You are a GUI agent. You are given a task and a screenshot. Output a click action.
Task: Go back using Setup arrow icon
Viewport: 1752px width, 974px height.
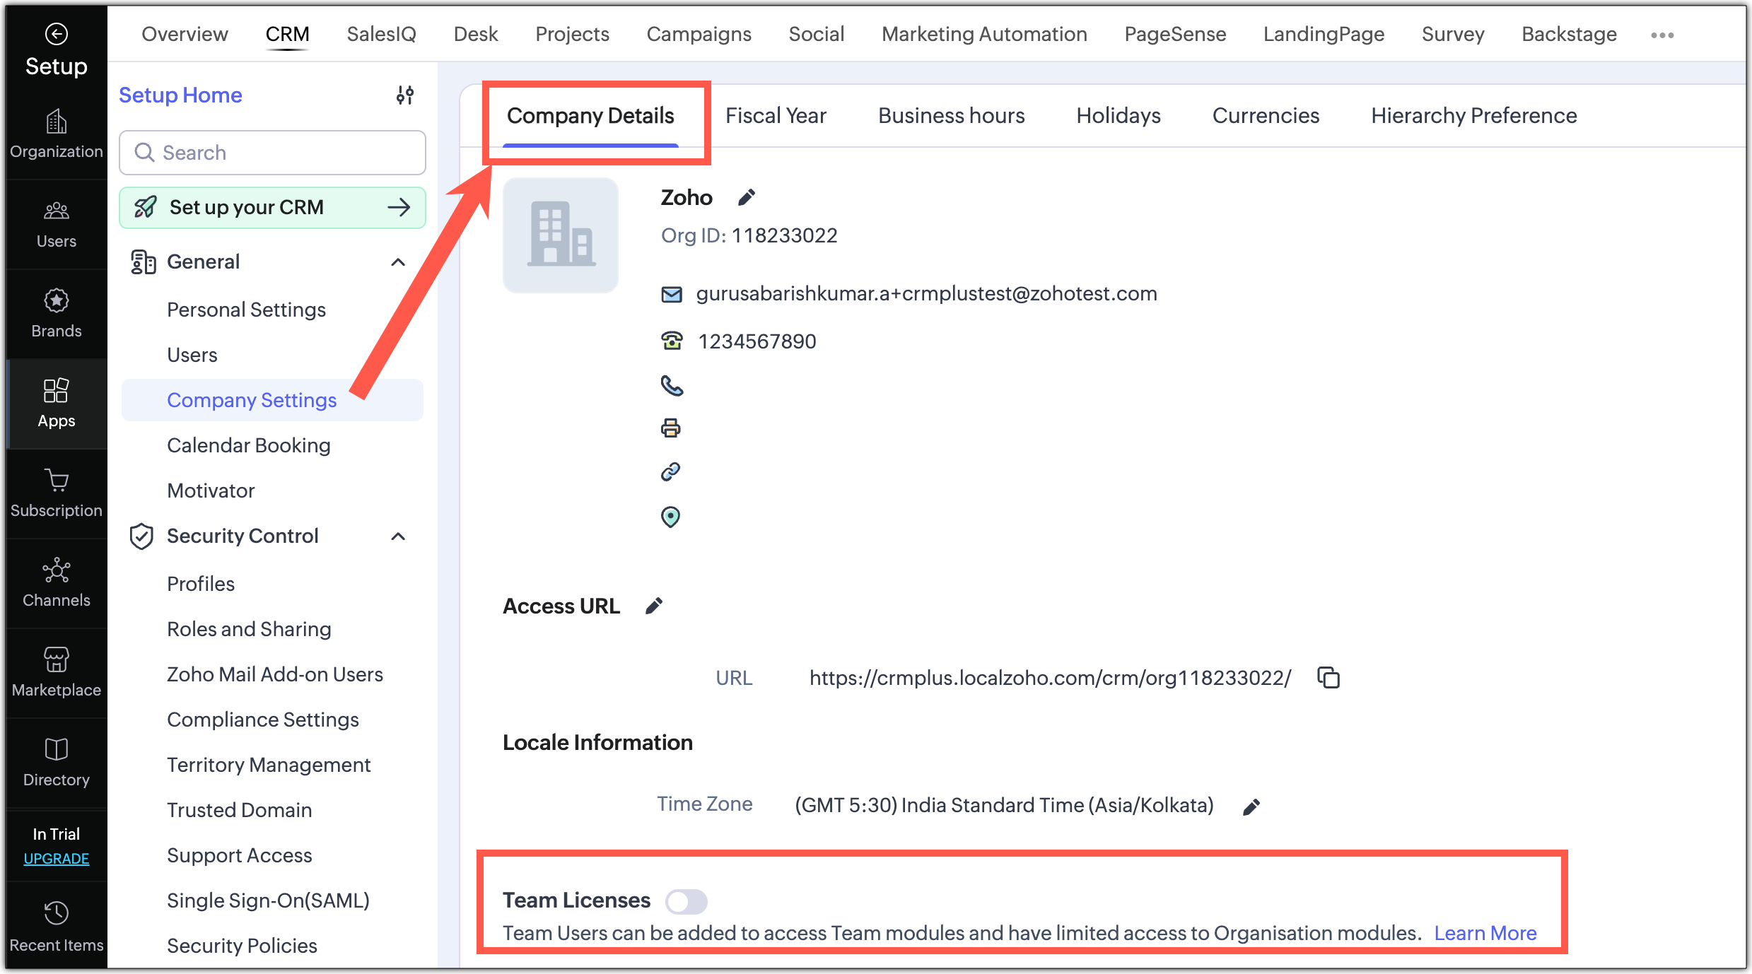(56, 33)
